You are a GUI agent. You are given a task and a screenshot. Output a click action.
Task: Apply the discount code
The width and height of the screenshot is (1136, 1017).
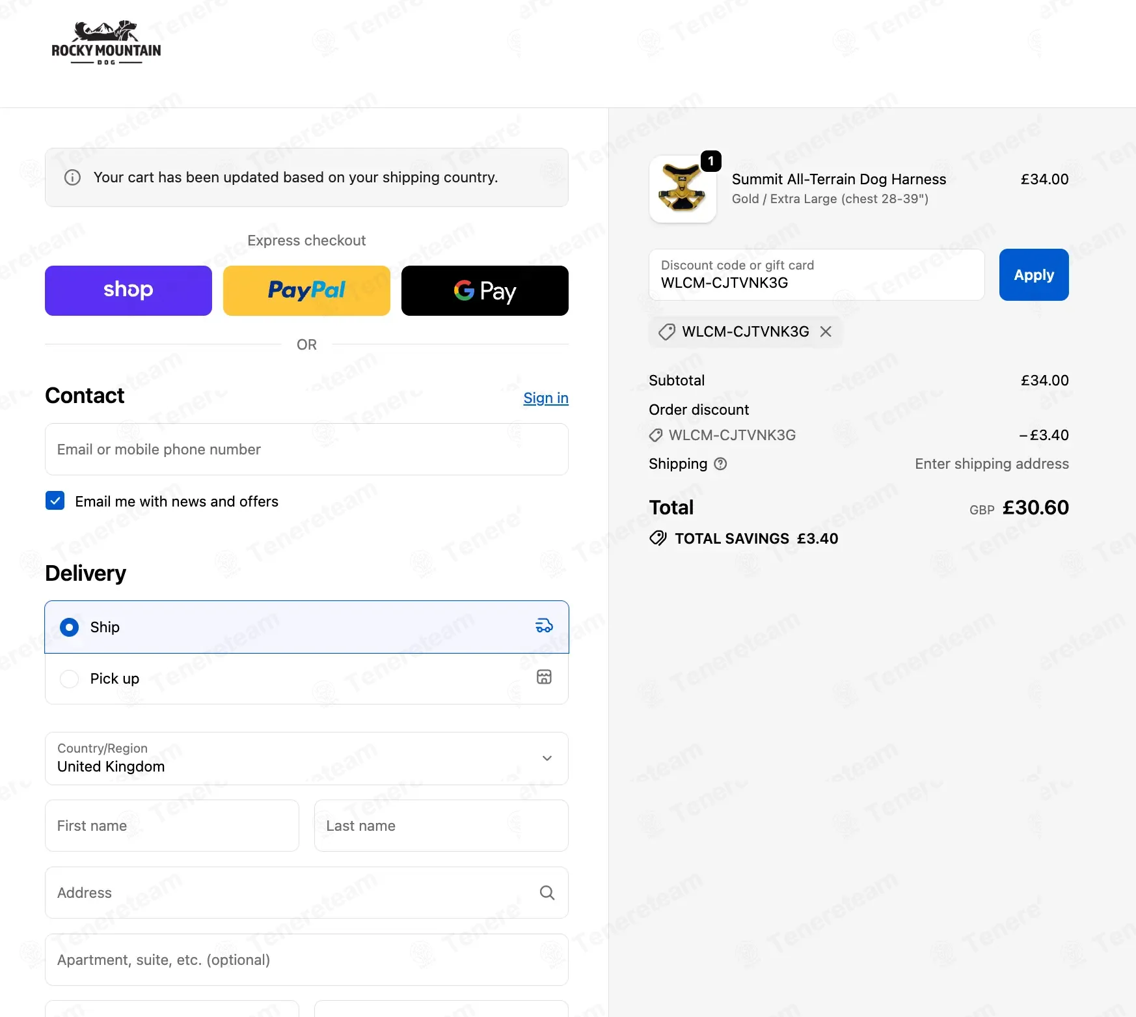point(1033,275)
